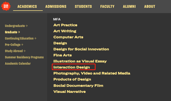Open the Alumni menu

pos(129,7)
